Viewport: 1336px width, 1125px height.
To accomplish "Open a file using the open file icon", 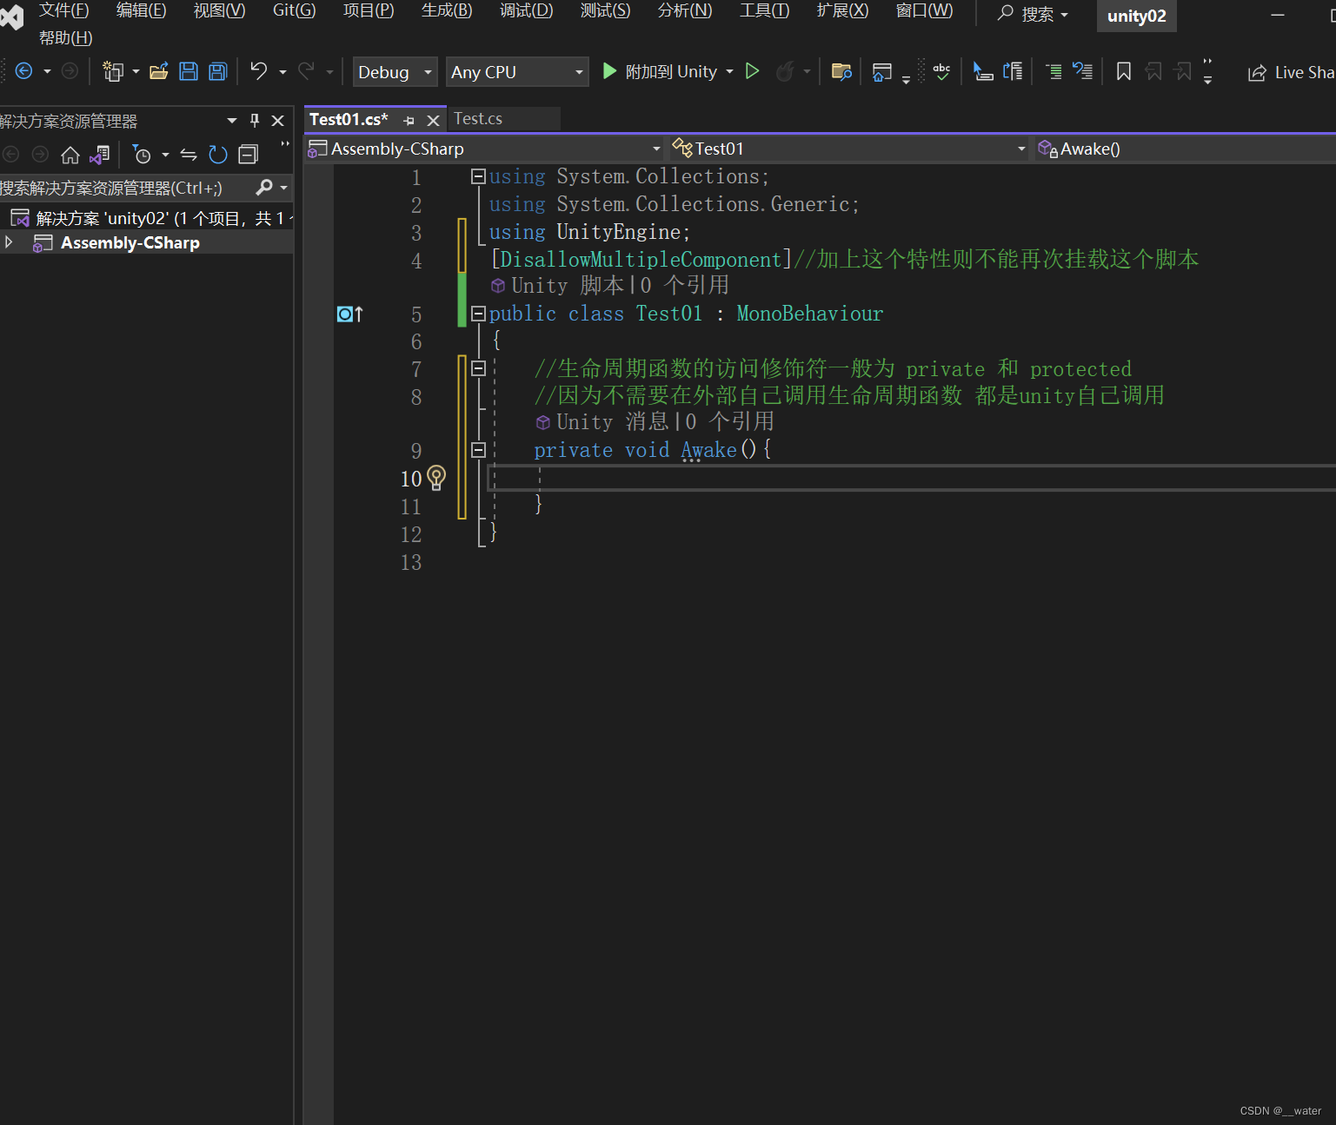I will (x=158, y=70).
